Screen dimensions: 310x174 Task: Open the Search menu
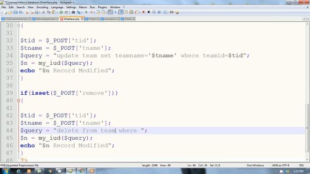point(20,7)
